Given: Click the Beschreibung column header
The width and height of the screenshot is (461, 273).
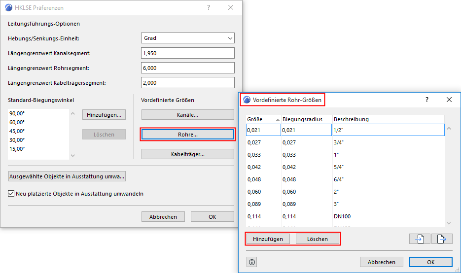Looking at the screenshot, I should [389, 119].
